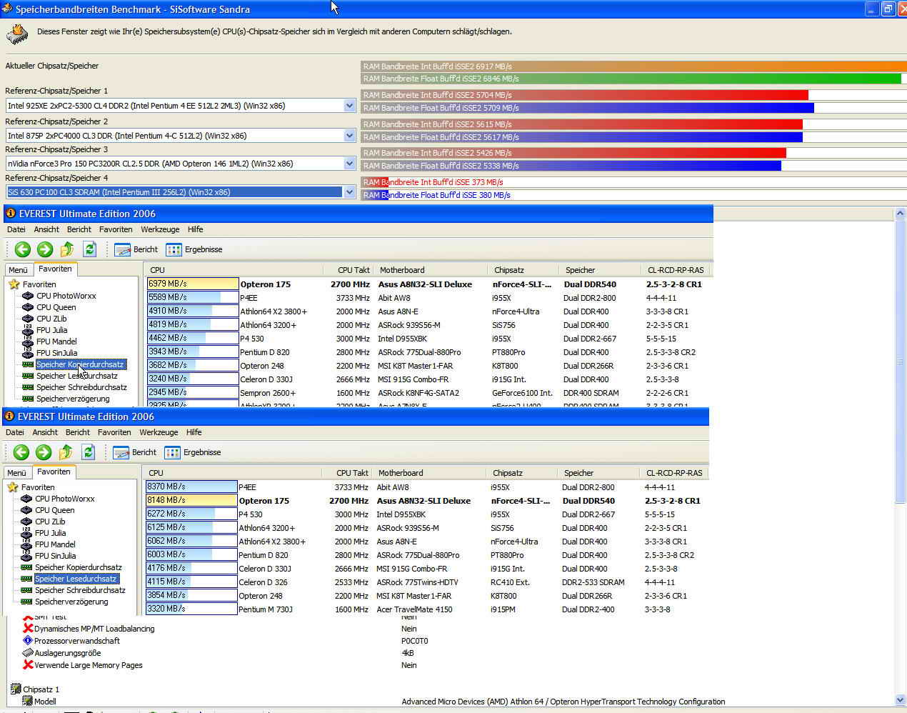907x713 pixels.
Task: Click the EVEREST info icon in upper title bar
Action: pyautogui.click(x=10, y=213)
